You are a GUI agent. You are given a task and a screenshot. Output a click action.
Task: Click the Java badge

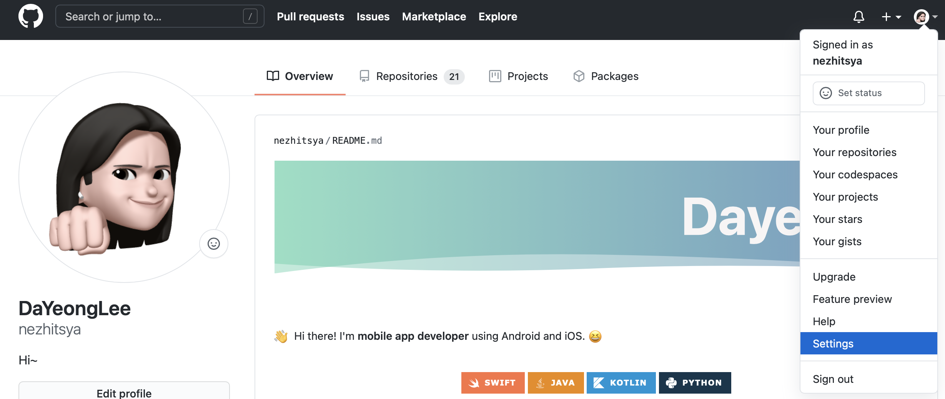(x=556, y=382)
